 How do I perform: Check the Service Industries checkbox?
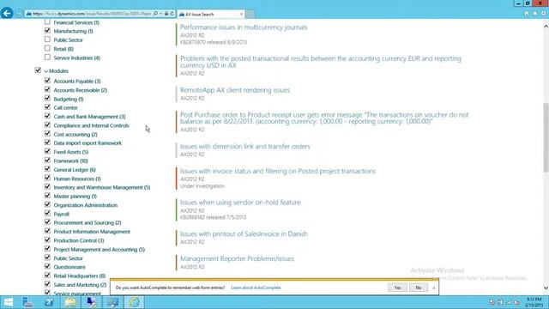[x=47, y=58]
